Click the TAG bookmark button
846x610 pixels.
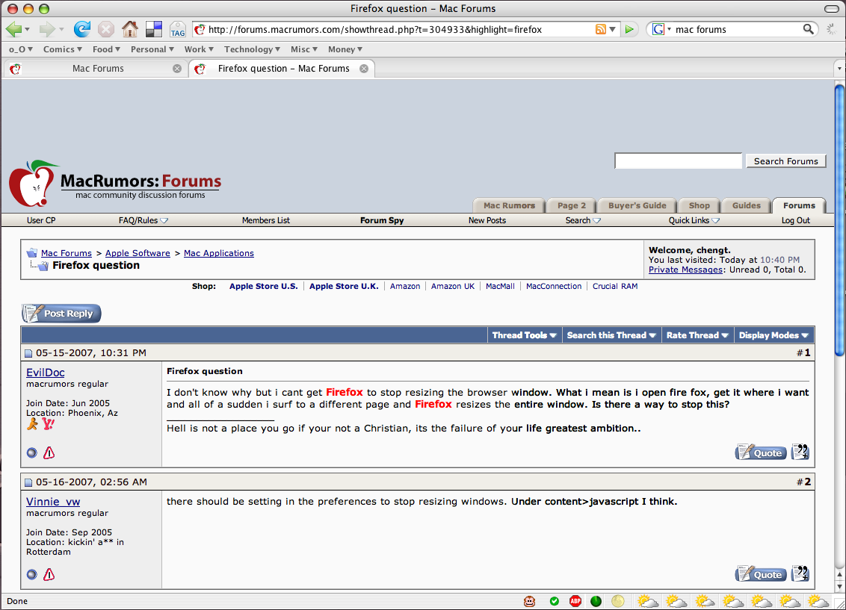click(178, 30)
